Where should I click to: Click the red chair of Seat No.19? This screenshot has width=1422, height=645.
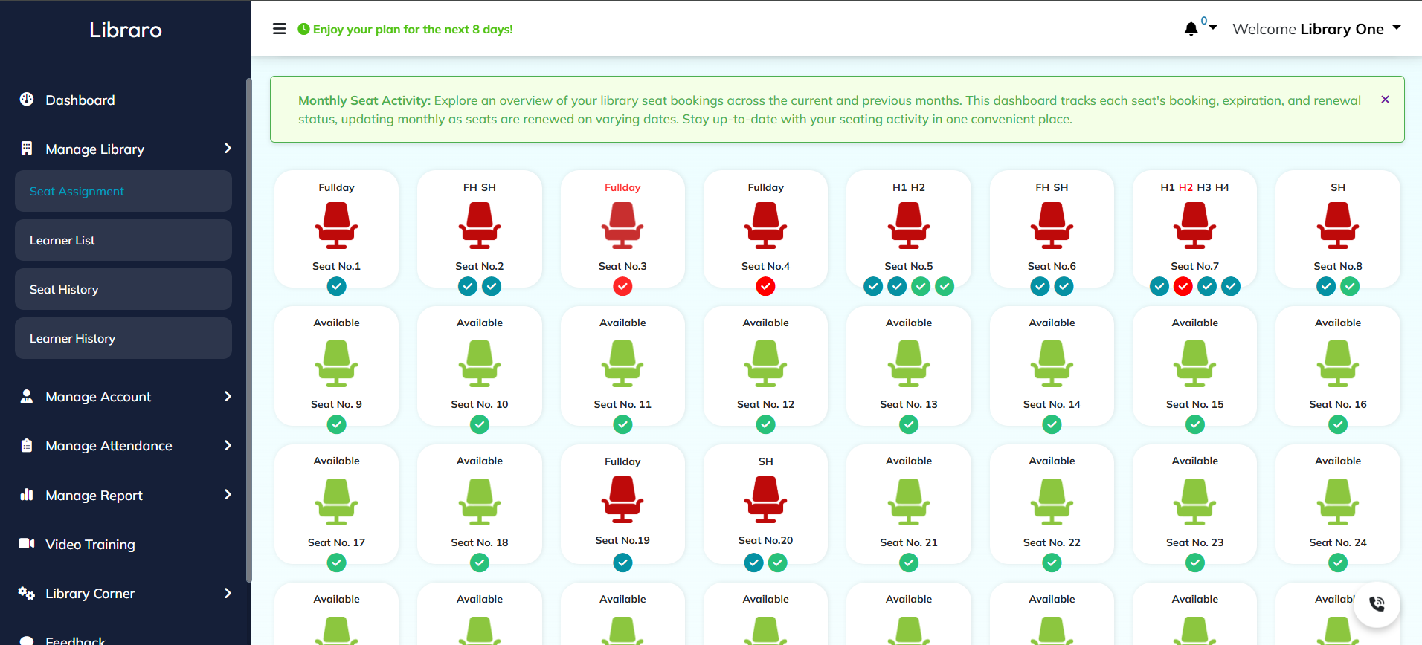click(622, 500)
